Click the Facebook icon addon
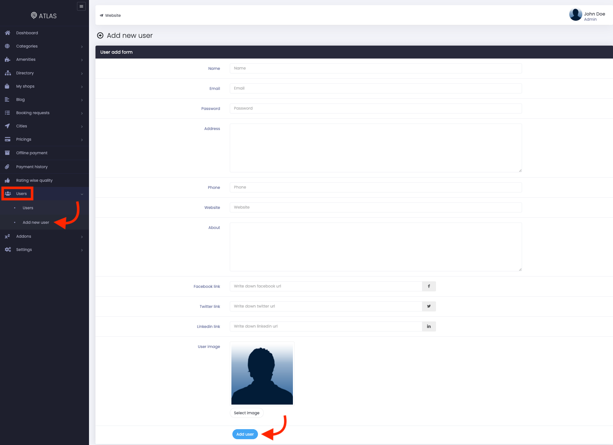The image size is (613, 445). tap(429, 286)
